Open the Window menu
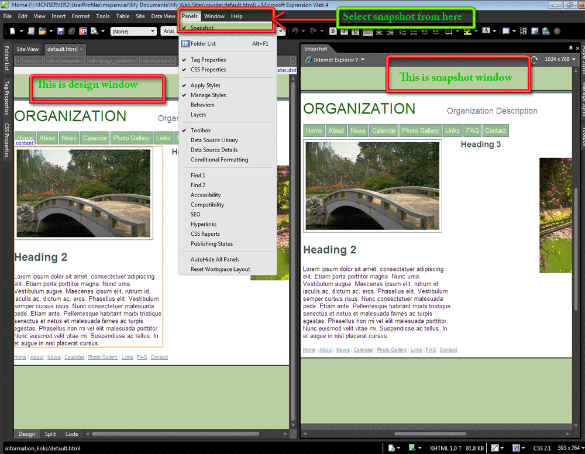Screen dimensions: 585x454 pyautogui.click(x=214, y=16)
